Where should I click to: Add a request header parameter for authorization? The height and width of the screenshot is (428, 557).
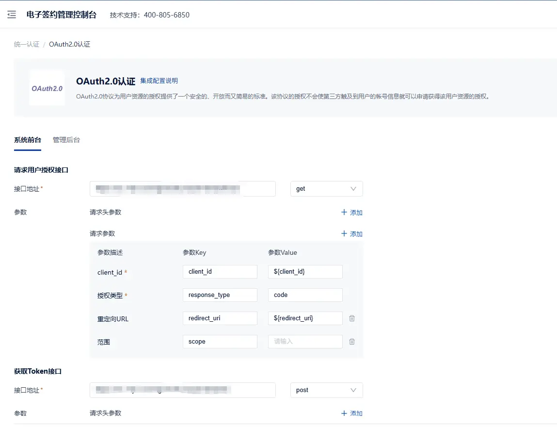[352, 213]
